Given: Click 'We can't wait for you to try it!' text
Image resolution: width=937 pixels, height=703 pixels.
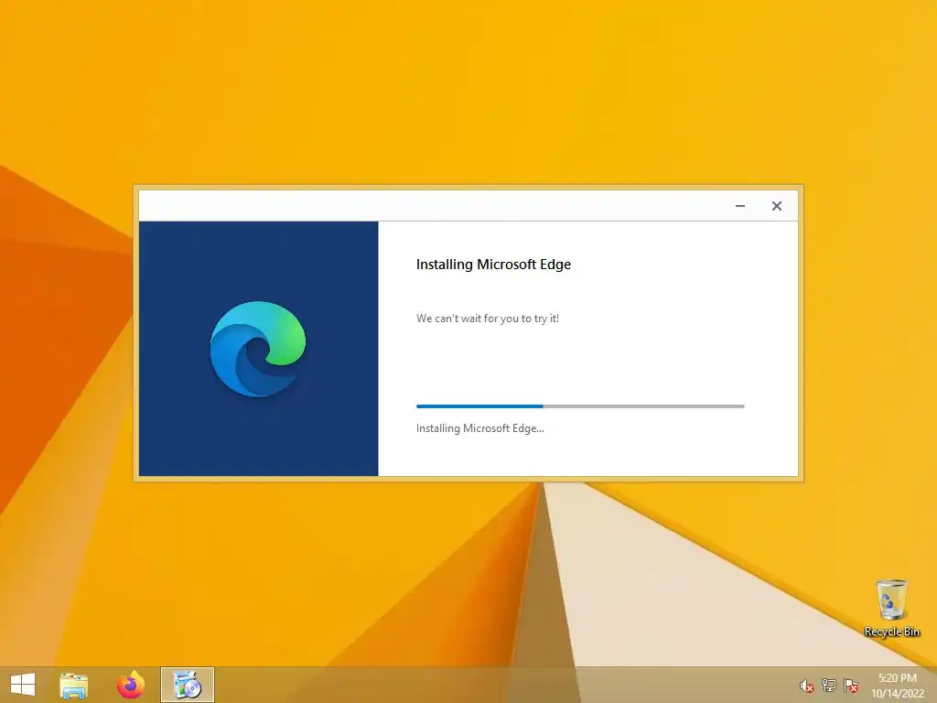Looking at the screenshot, I should 488,319.
